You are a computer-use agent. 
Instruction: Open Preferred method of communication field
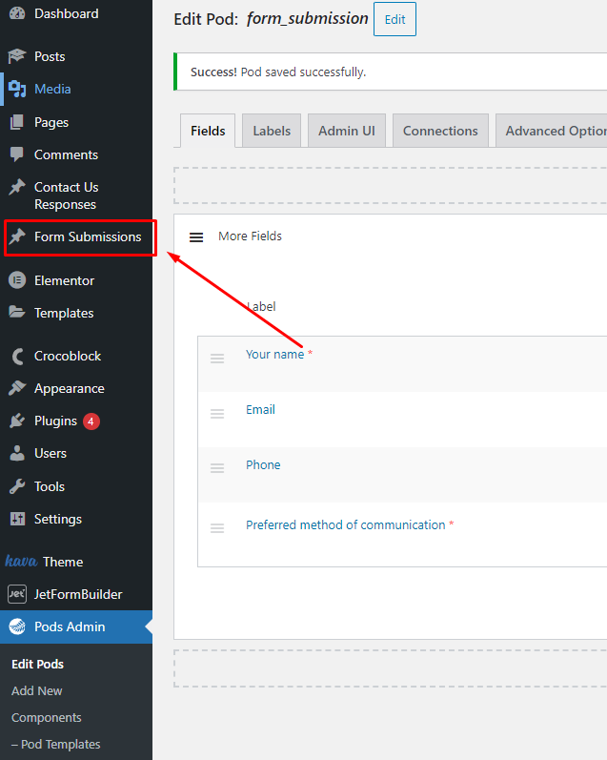345,524
